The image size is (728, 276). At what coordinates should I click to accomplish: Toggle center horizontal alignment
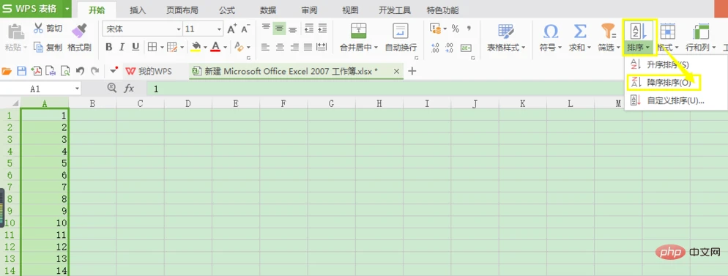click(280, 47)
